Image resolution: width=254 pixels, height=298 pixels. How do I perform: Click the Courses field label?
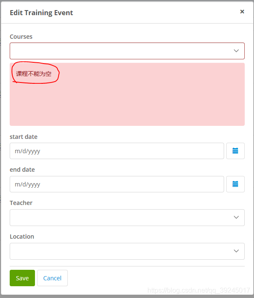coord(21,37)
